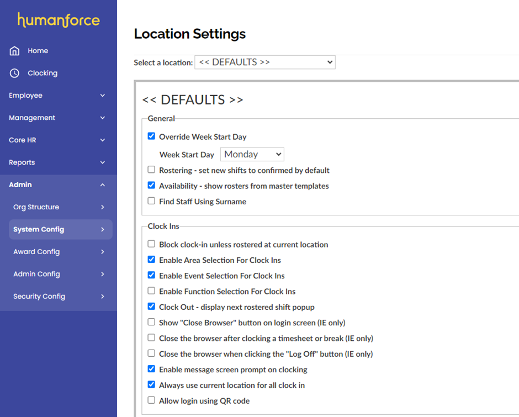
Task: Click the Select a location label
Action: (x=163, y=62)
